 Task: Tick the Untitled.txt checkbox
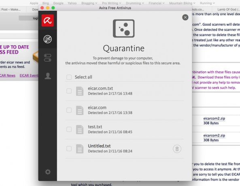pyautogui.click(x=69, y=148)
